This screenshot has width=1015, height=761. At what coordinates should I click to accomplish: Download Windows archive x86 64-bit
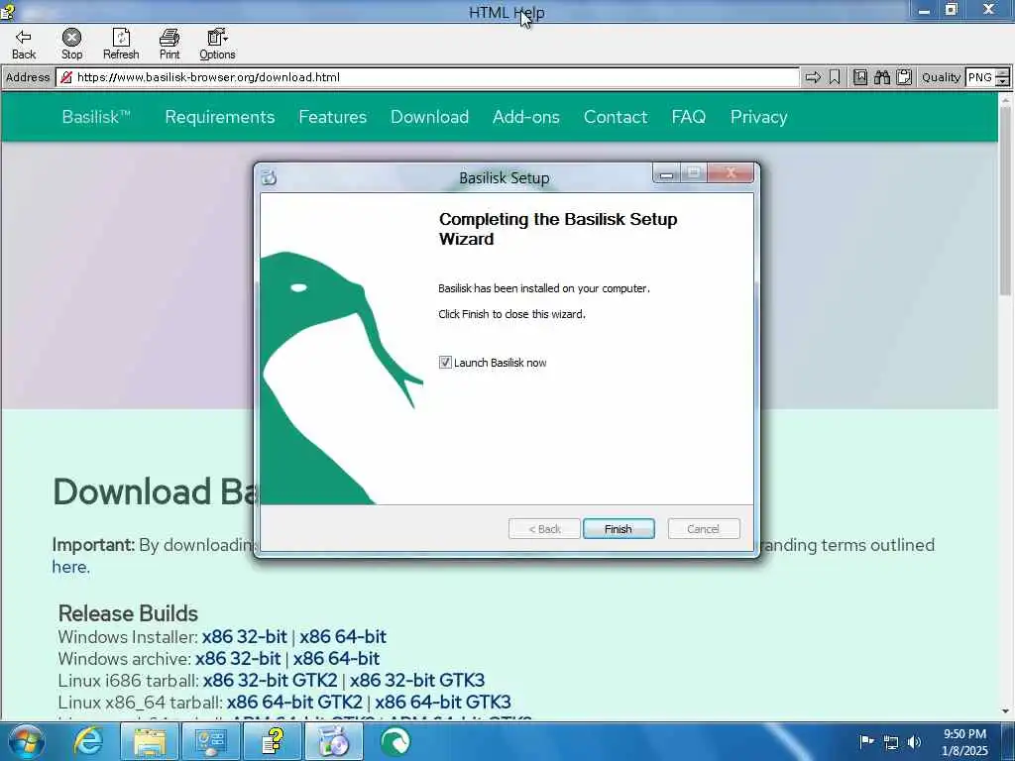[336, 659]
